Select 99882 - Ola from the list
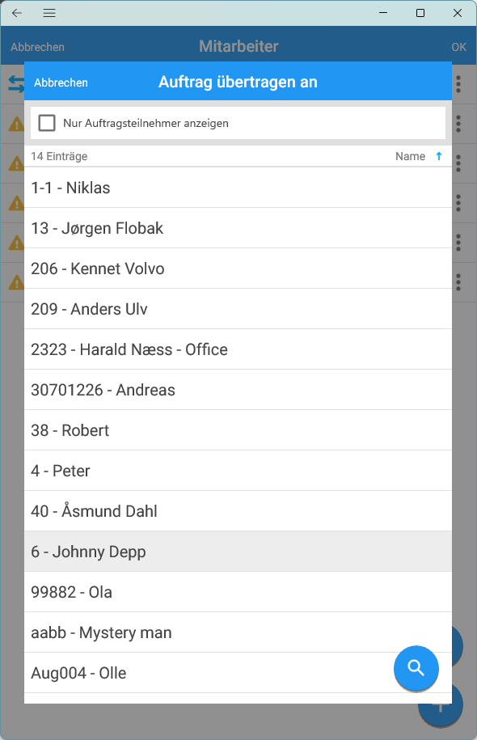This screenshot has width=477, height=740. [238, 592]
